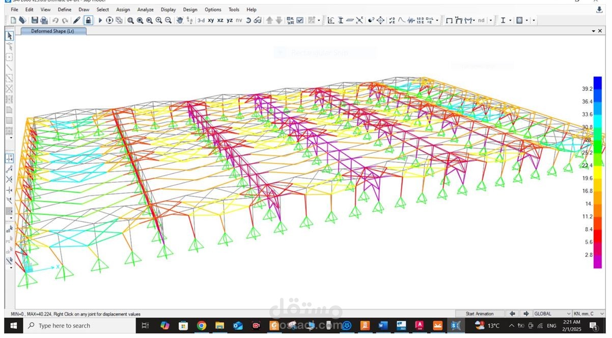Click the Save model icon

(x=35, y=20)
